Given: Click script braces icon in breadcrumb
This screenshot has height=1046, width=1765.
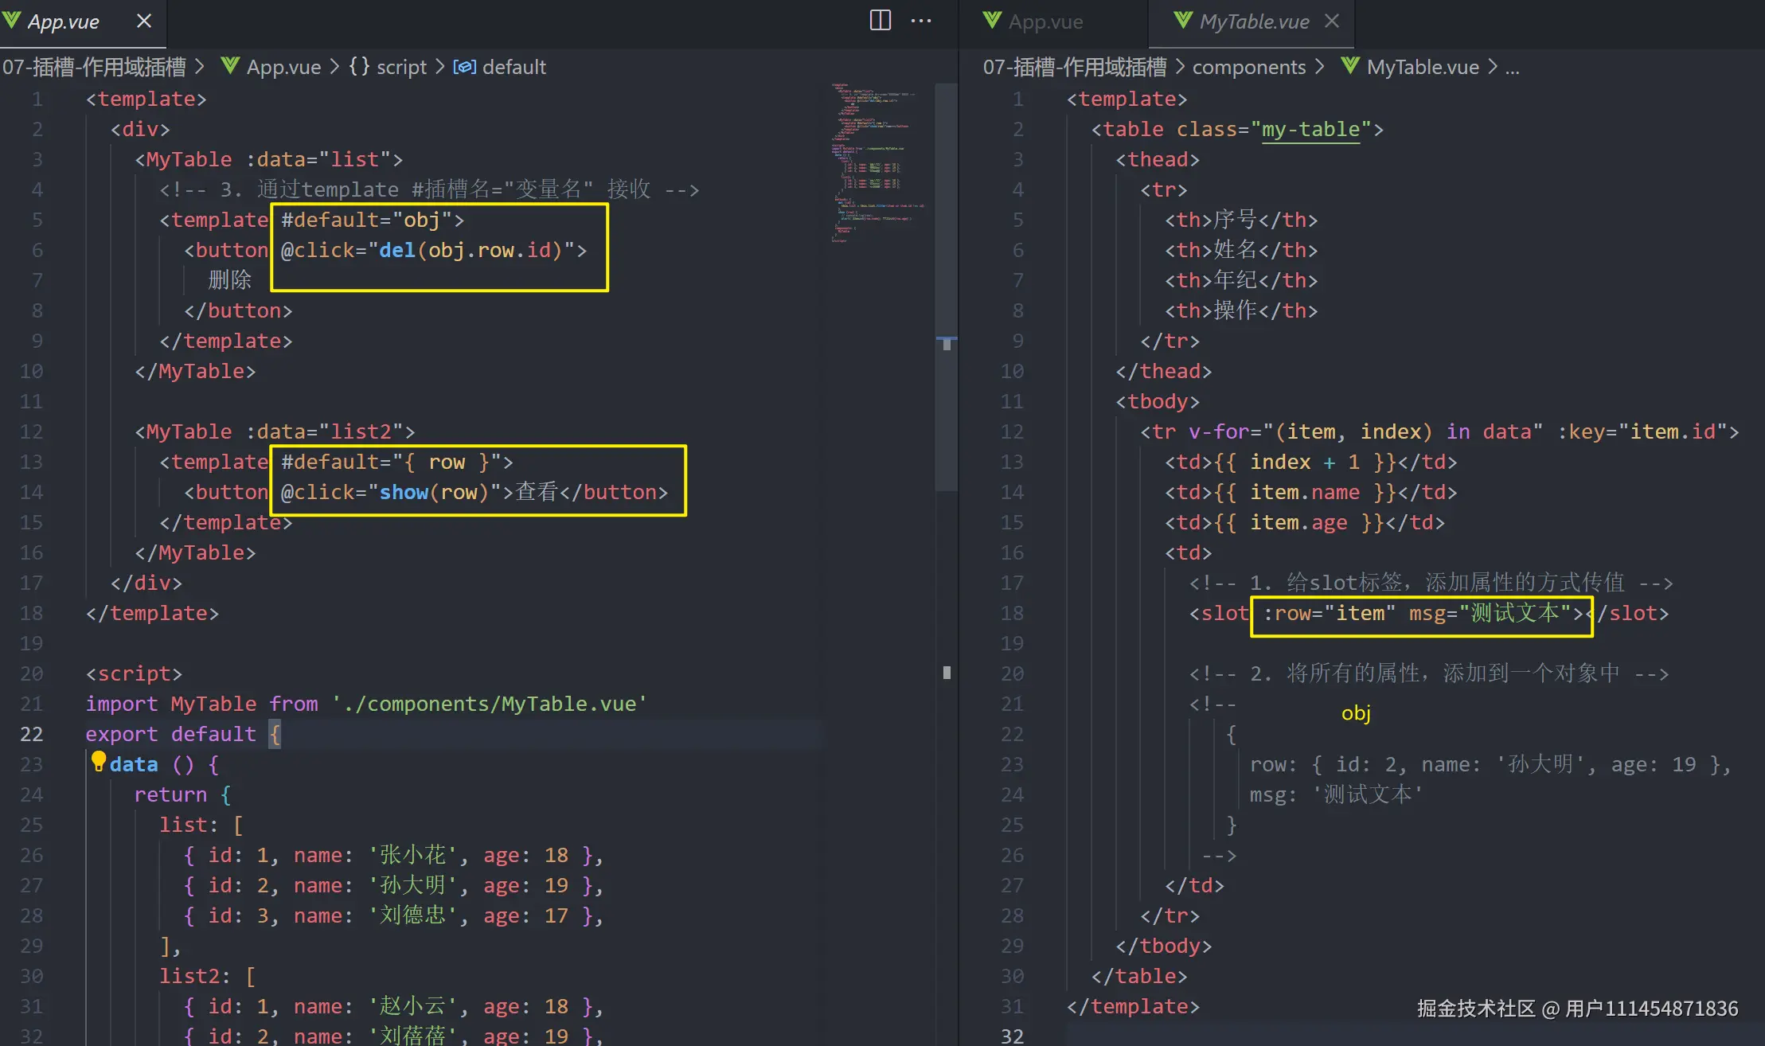Looking at the screenshot, I should 359,67.
